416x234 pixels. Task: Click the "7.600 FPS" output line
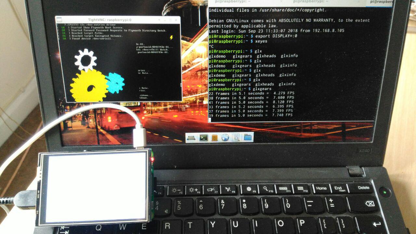tap(252, 98)
